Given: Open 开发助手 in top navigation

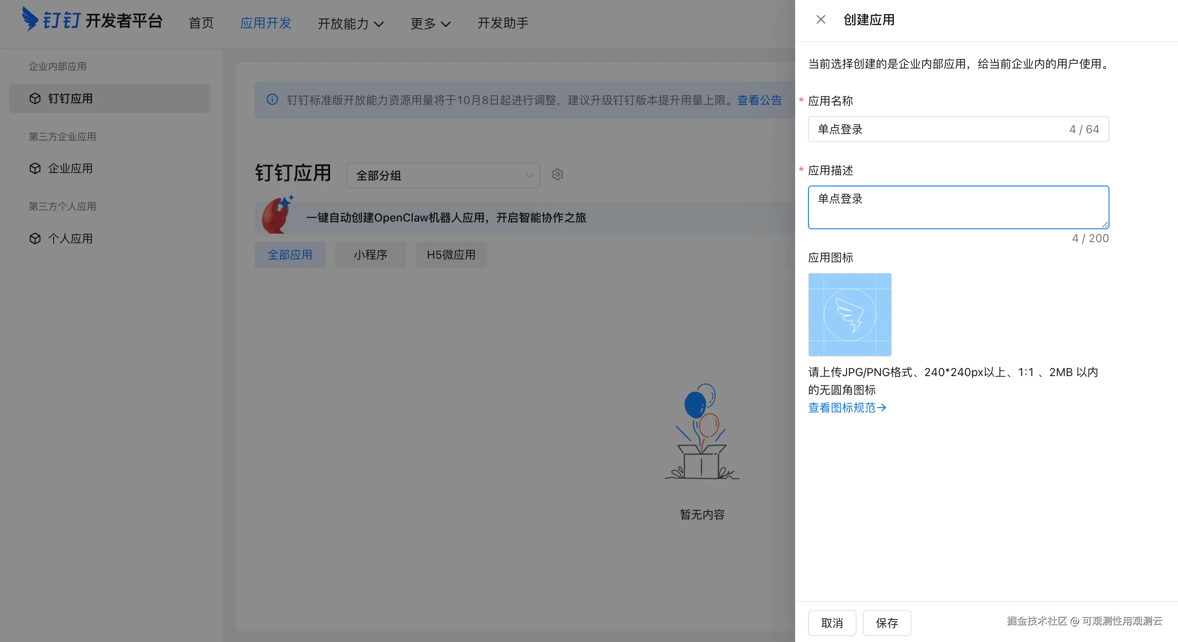Looking at the screenshot, I should [503, 23].
